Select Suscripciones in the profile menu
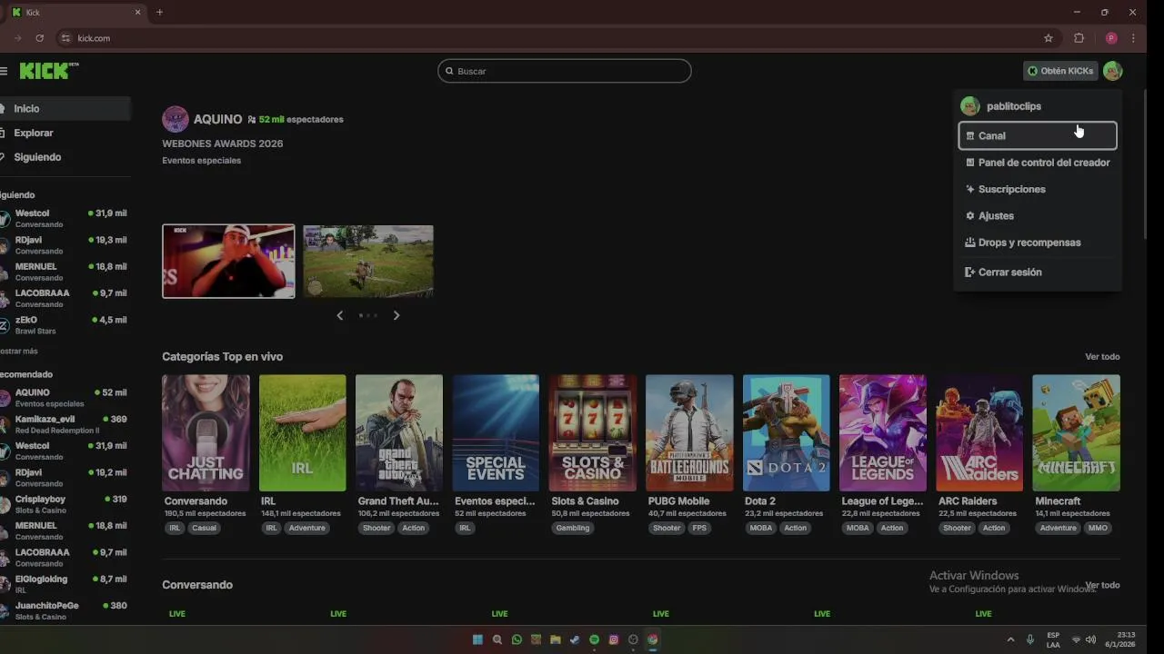Image resolution: width=1164 pixels, height=654 pixels. click(1038, 189)
